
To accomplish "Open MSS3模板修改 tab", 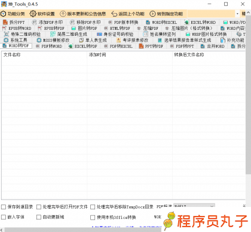I will click(53, 40).
